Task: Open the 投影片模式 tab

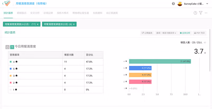Action: point(63,13)
